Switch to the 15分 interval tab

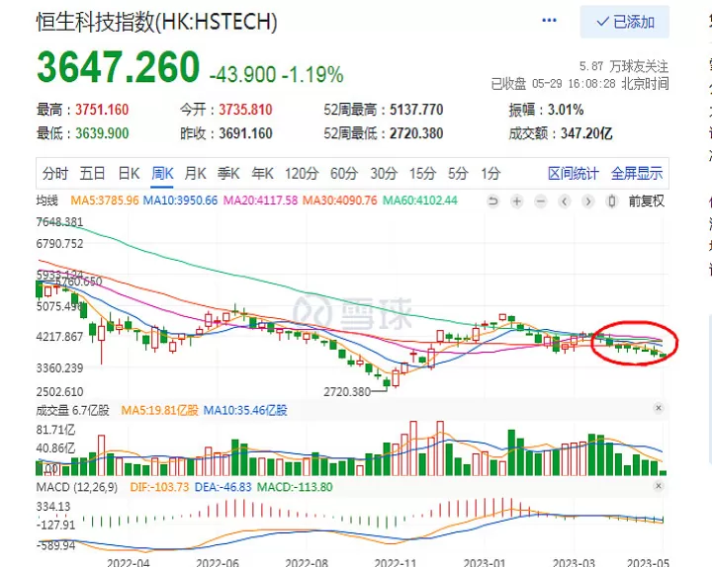(423, 174)
